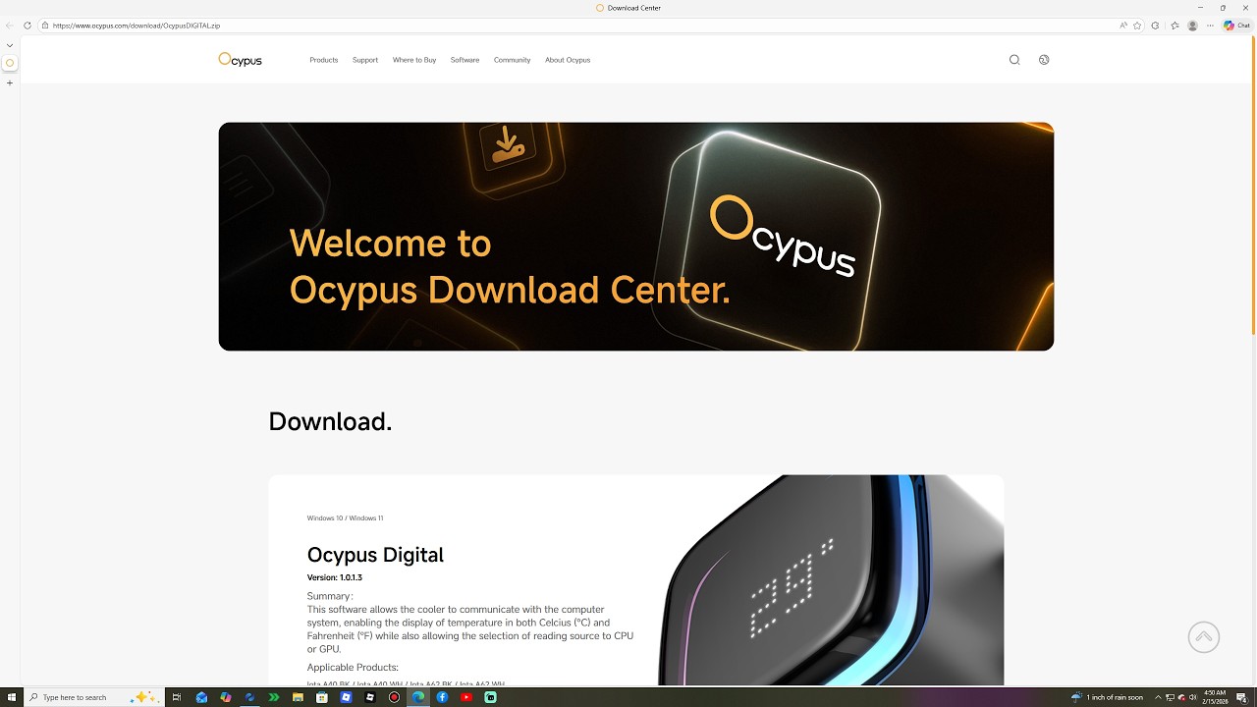1257x707 pixels.
Task: Click the muted volume icon in tray
Action: tap(1192, 697)
